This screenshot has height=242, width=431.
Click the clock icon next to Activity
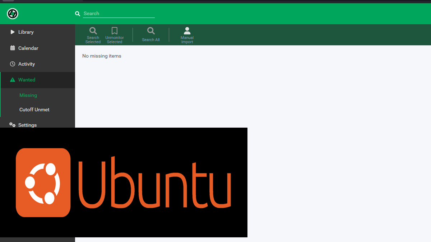13,64
